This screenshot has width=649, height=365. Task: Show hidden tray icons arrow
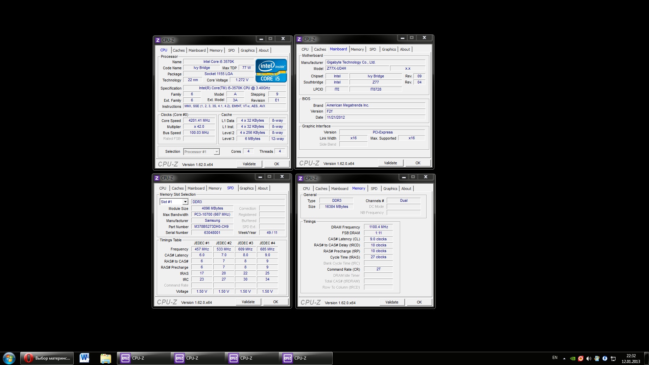[x=564, y=358]
